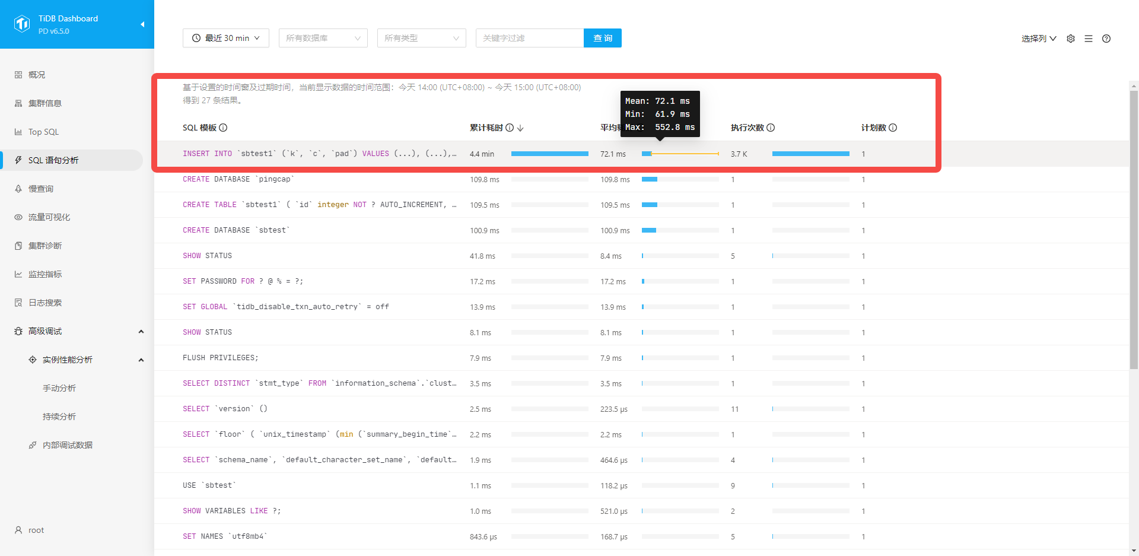Click the root user icon
The image size is (1139, 556).
[18, 530]
